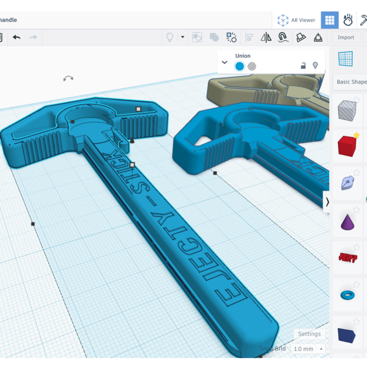This screenshot has height=367, width=367.
Task: Click the Redo arrow in the toolbar
Action: point(33,37)
